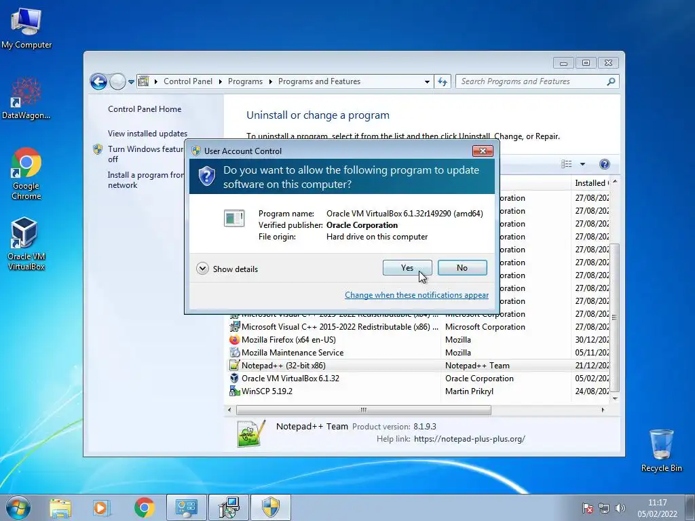Screen dimensions: 695x521
Task: Refresh Programs and Features view
Action: click(x=443, y=81)
